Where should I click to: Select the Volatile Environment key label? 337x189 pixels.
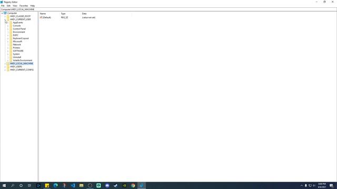(x=23, y=60)
